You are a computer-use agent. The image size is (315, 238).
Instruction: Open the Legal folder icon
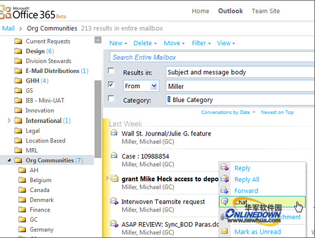[x=18, y=130]
